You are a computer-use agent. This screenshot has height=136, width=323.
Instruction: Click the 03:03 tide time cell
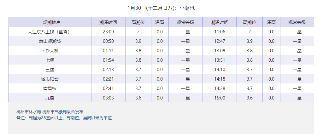(x=109, y=98)
